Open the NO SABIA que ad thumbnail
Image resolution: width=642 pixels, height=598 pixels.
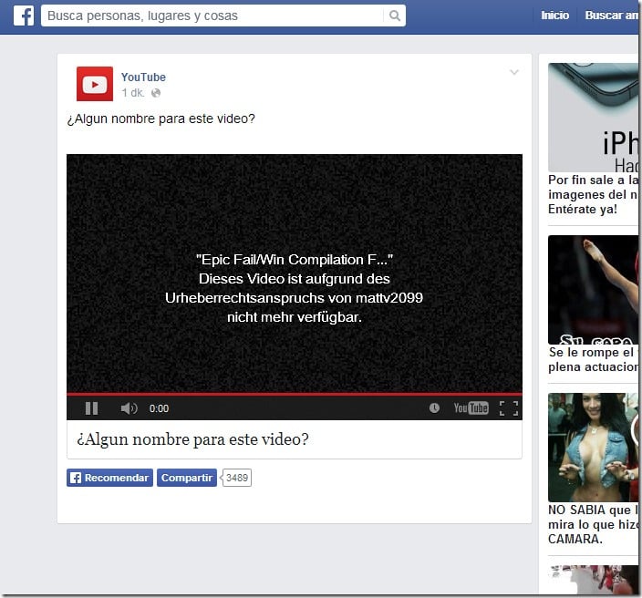(593, 448)
